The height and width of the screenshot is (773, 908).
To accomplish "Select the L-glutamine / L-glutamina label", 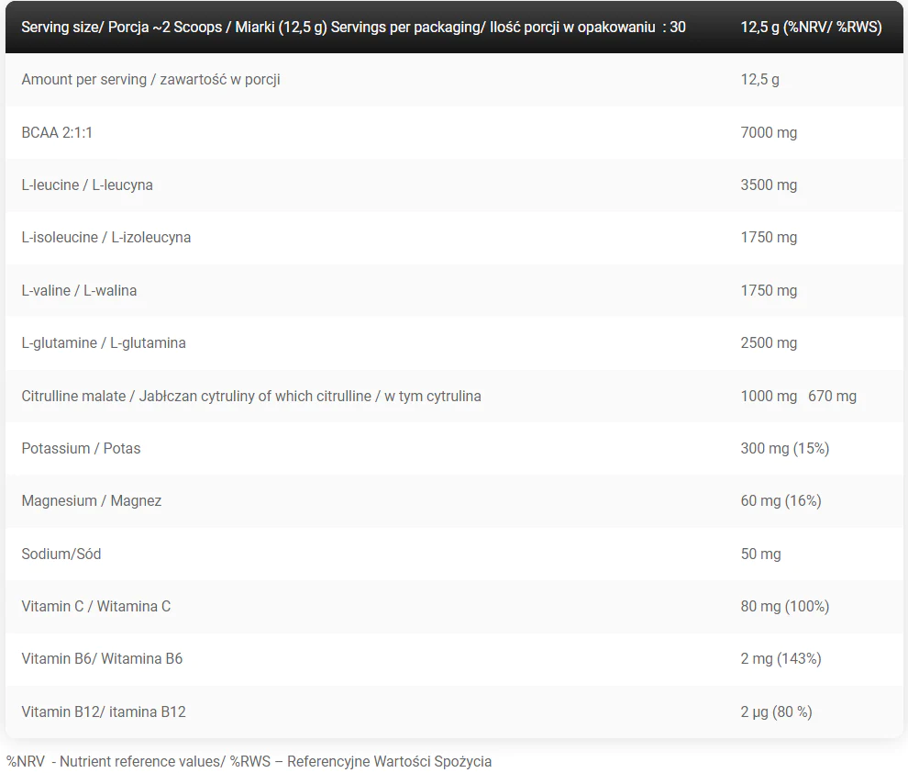I will click(104, 343).
